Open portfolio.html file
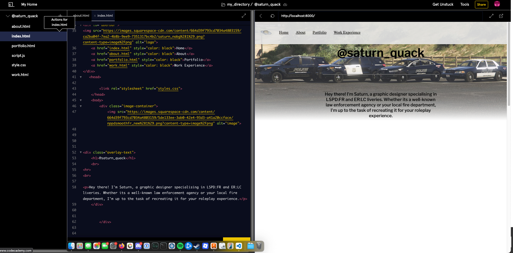Viewport: 513px width, 253px height. click(x=23, y=46)
